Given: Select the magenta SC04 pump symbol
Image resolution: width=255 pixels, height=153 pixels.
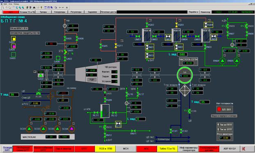Looking at the screenshot, I should (x=72, y=129).
